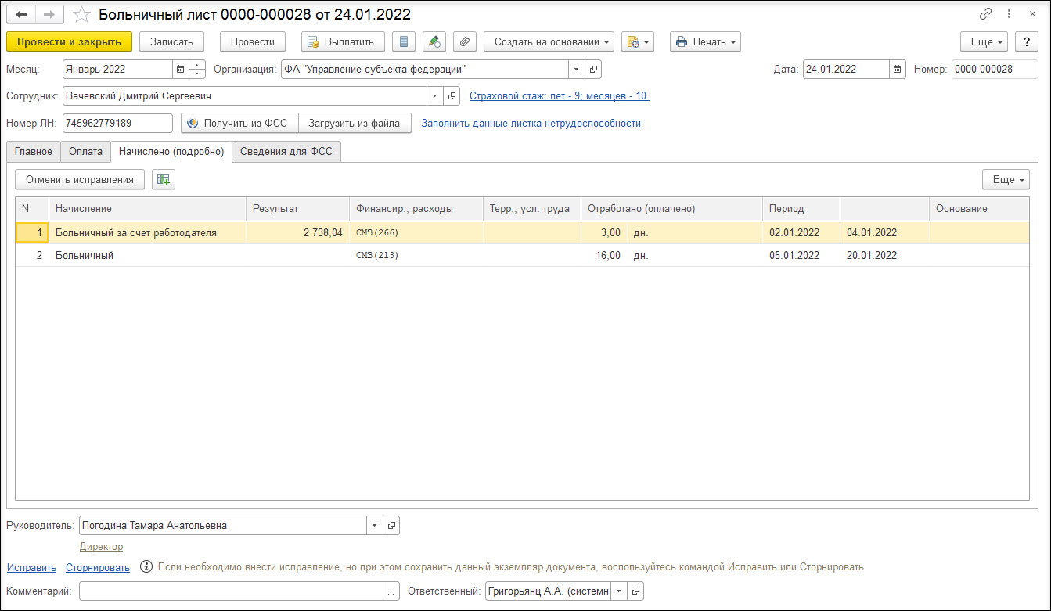Screen dimensions: 1051x611
Task: Open help with question mark button
Action: (x=1027, y=41)
